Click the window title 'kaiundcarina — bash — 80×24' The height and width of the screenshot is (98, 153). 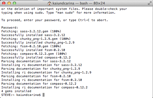click(79, 3)
